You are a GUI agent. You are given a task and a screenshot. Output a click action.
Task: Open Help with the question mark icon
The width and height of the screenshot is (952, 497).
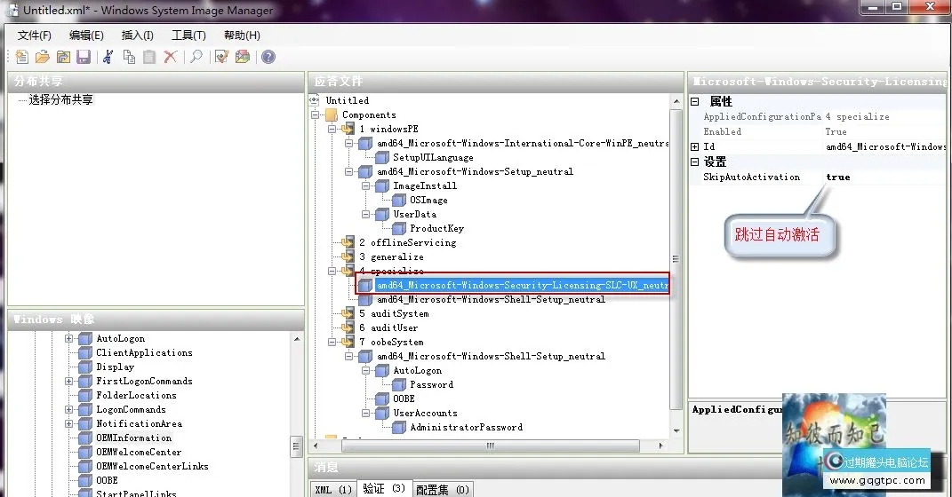click(268, 57)
